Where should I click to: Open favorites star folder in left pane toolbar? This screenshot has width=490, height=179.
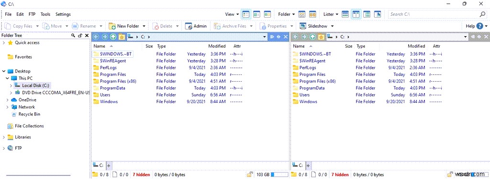tap(122, 37)
